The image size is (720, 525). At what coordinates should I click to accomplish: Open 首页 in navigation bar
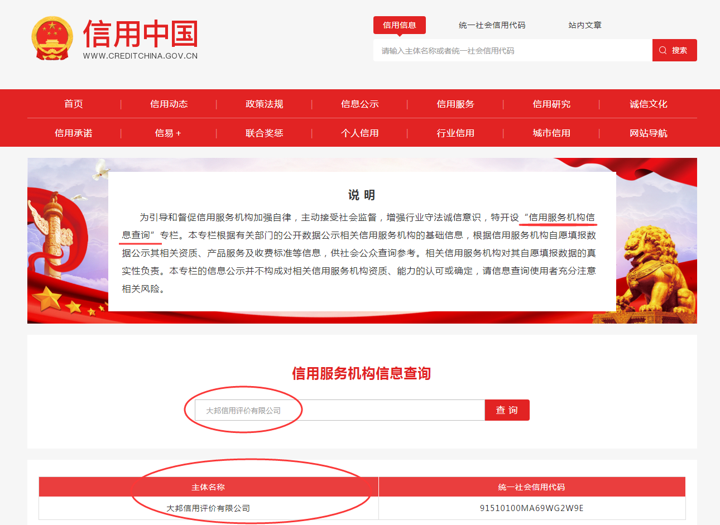[74, 104]
